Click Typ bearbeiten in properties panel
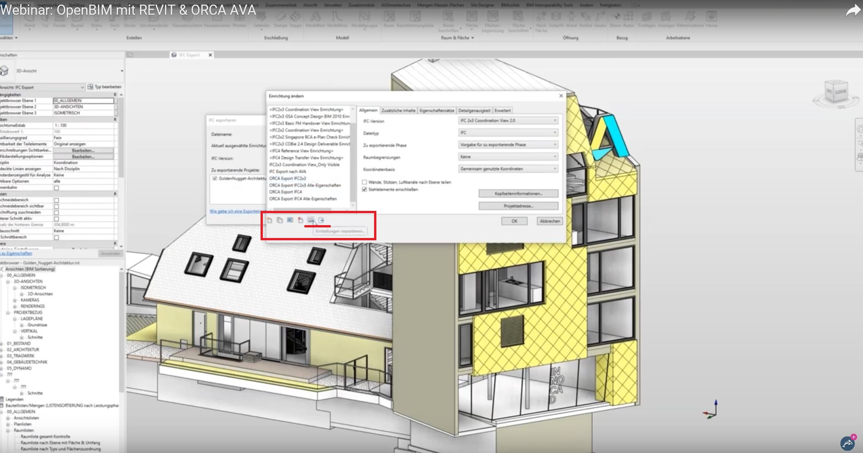The width and height of the screenshot is (863, 453). point(105,87)
